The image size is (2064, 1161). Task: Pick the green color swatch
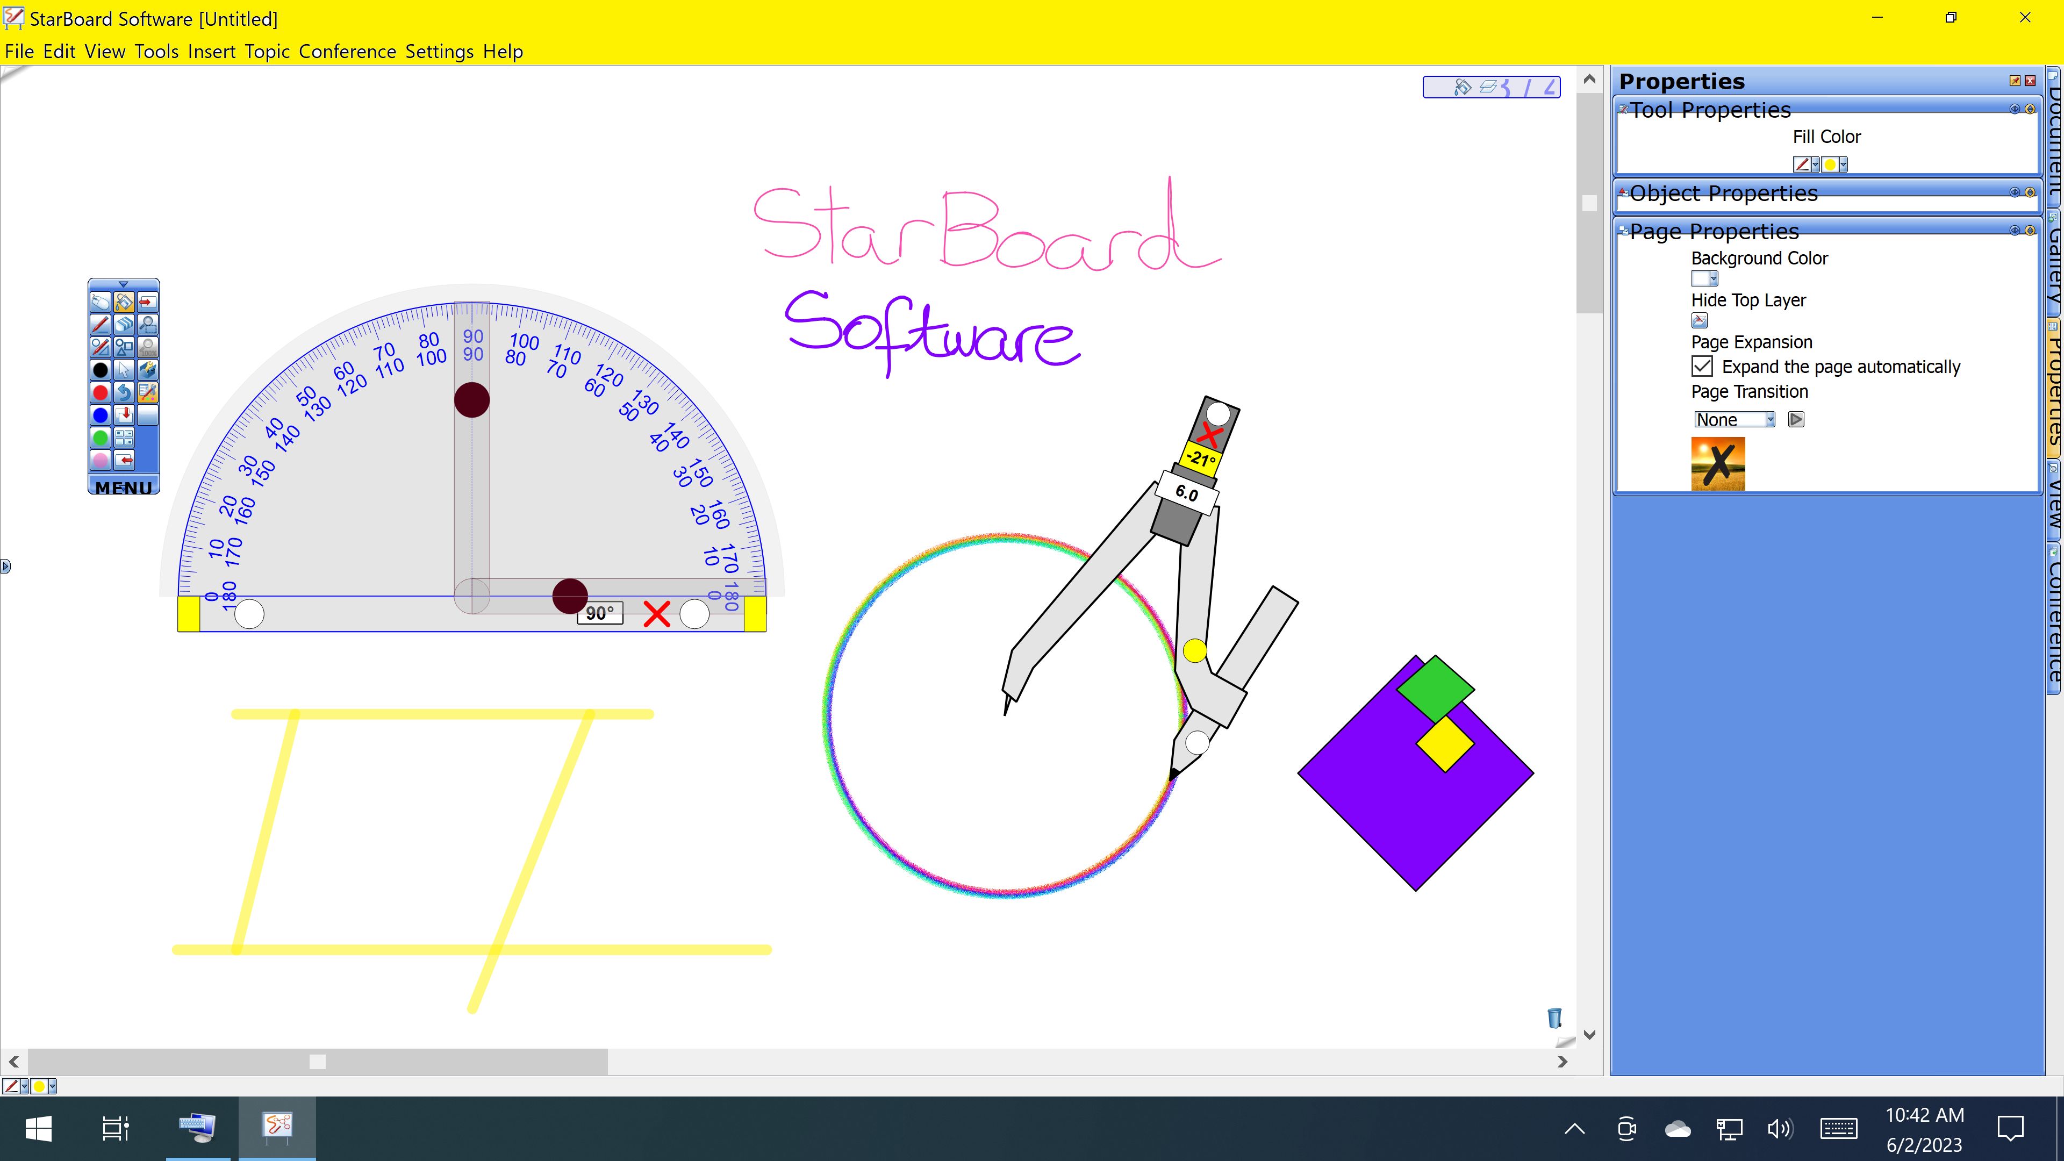[x=100, y=438]
